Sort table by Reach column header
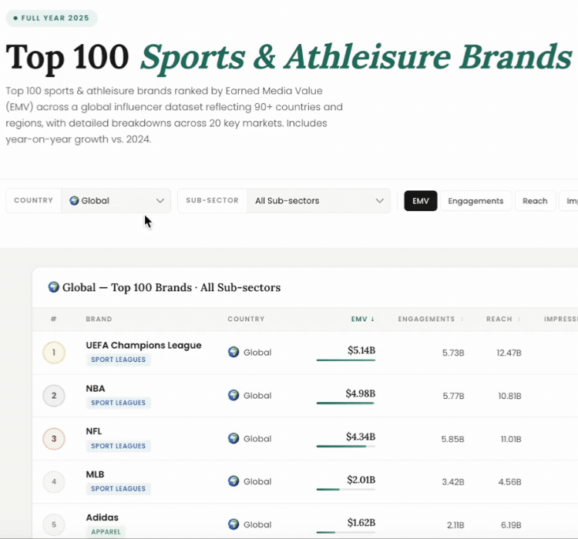The height and width of the screenshot is (539, 578). tap(502, 319)
